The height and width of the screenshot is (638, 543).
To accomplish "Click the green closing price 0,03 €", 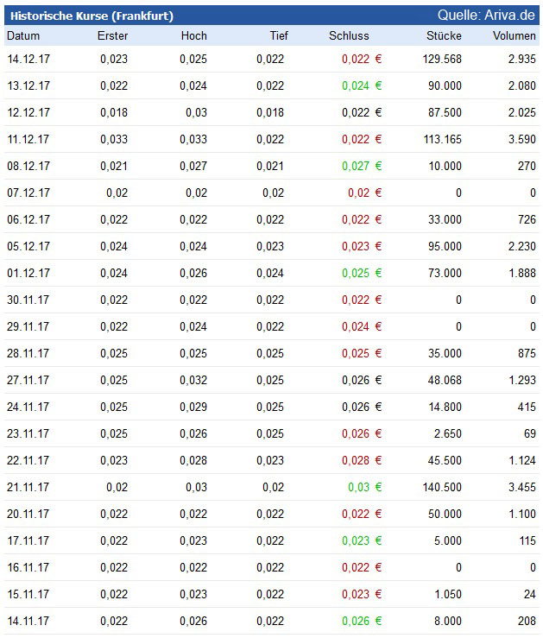I will 364,487.
